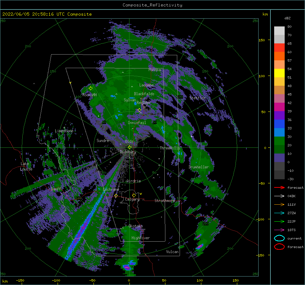The height and width of the screenshot is (285, 305).
Task: Click the cyan current ellipse in the legend
Action: coord(279,238)
